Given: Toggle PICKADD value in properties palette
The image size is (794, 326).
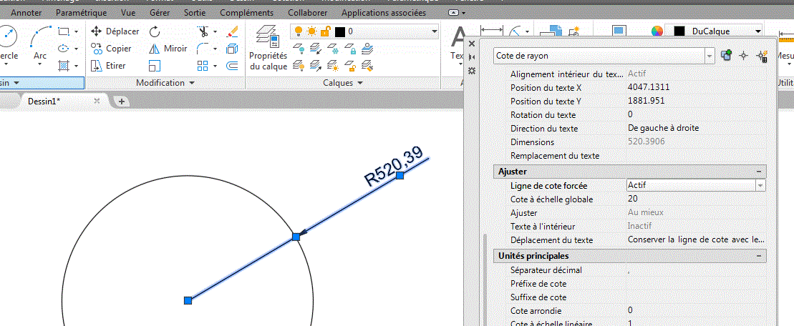Looking at the screenshot, I should click(727, 56).
